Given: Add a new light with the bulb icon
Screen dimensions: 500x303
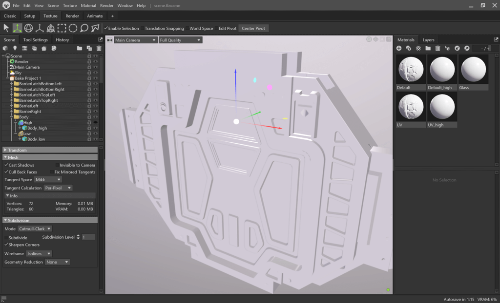Looking at the screenshot, I should point(15,48).
